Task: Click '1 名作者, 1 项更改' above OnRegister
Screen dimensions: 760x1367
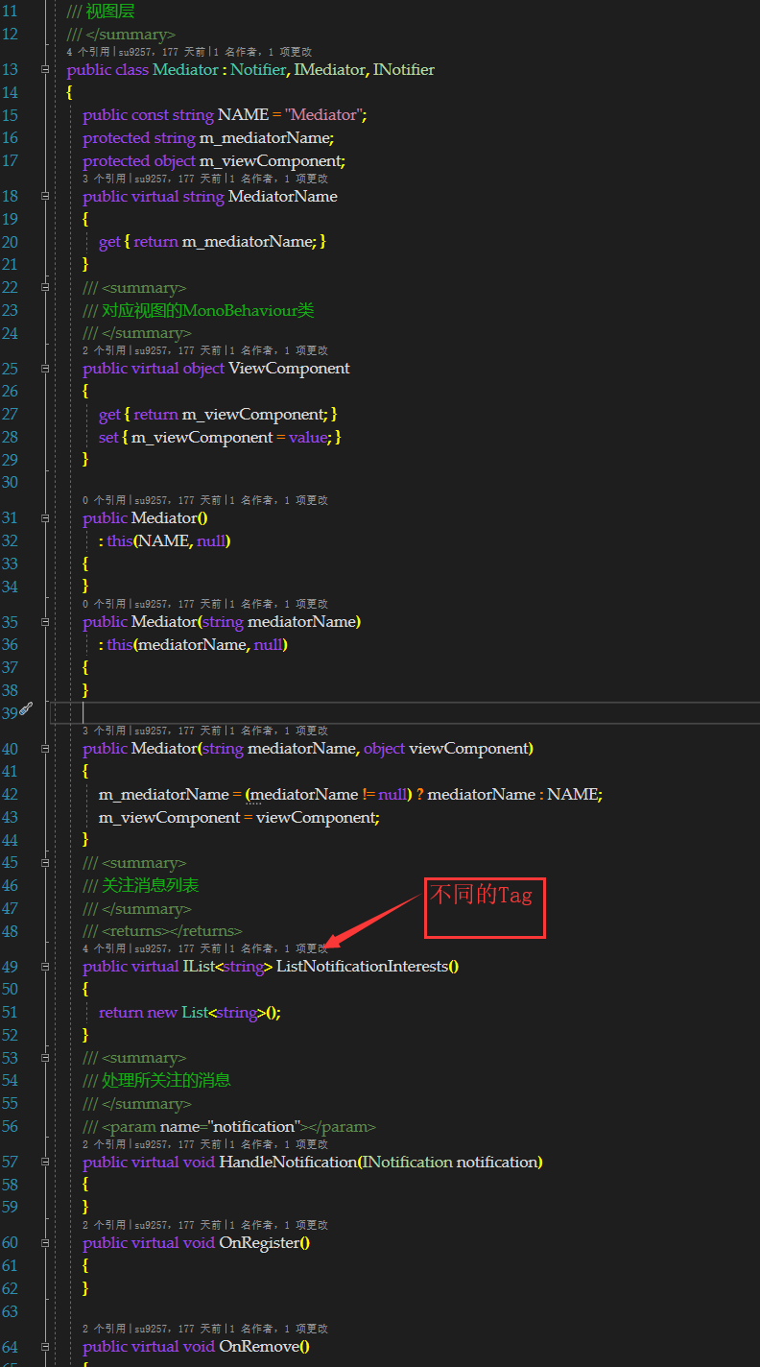Action: pyautogui.click(x=279, y=1225)
